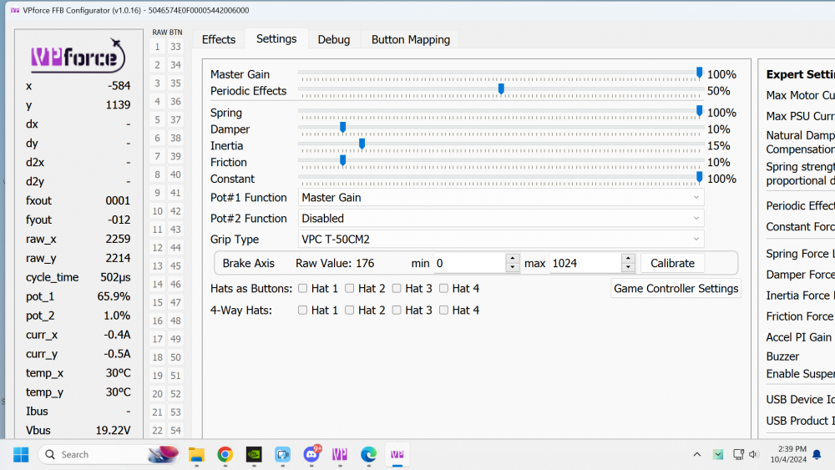Image resolution: width=835 pixels, height=470 pixels.
Task: Open Game Controller Settings
Action: point(676,289)
